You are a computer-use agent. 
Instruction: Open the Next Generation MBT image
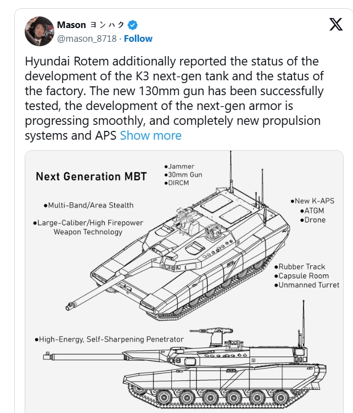tap(189, 280)
